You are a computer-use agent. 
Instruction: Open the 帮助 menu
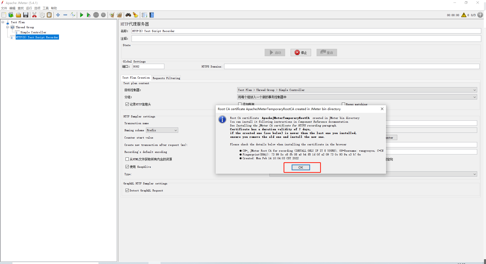(x=54, y=8)
